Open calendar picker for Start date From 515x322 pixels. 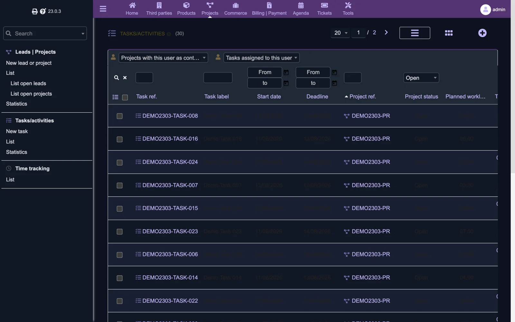[286, 72]
